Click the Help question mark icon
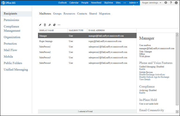 [171, 3]
